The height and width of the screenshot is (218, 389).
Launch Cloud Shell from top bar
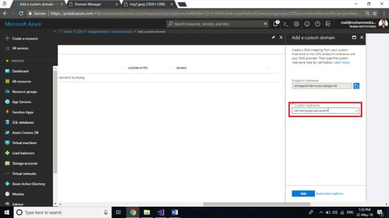coord(286,24)
